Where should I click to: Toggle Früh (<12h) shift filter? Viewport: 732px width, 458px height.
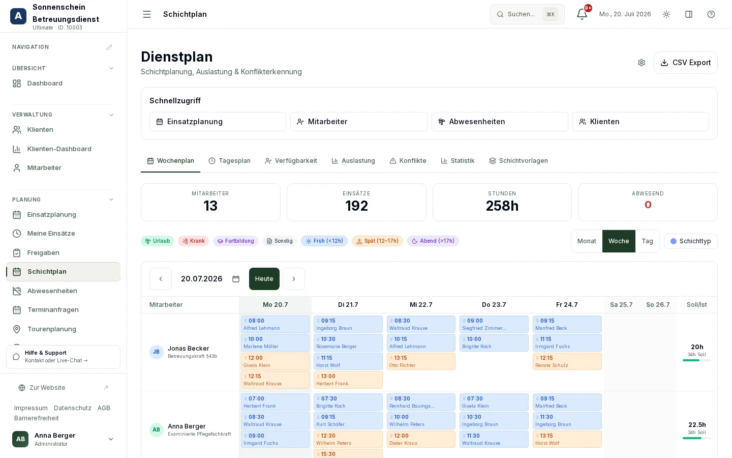click(x=324, y=241)
